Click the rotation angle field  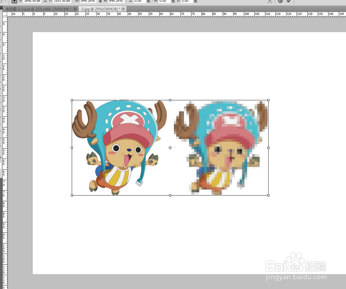pos(140,1)
